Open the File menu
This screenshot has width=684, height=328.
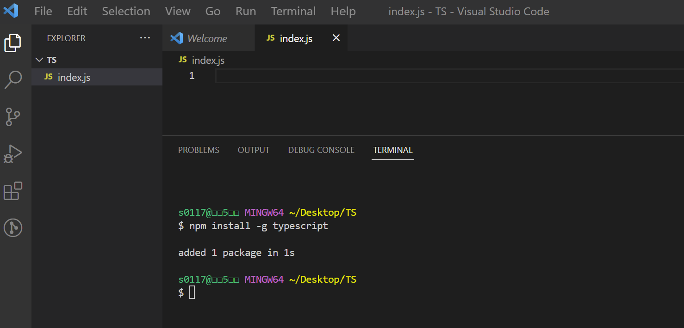coord(43,11)
